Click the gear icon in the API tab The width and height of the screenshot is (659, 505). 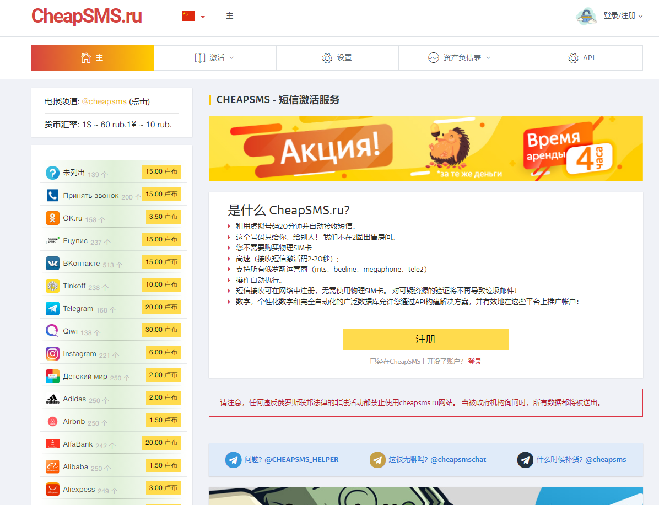(573, 58)
